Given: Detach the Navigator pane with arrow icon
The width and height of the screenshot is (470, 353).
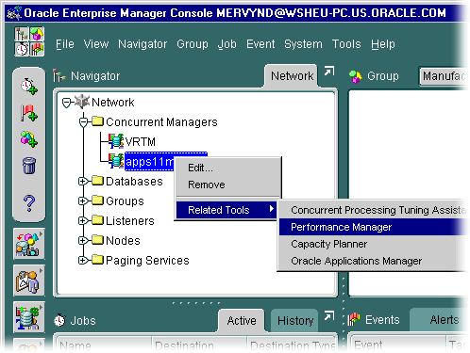Looking at the screenshot, I should 329,72.
